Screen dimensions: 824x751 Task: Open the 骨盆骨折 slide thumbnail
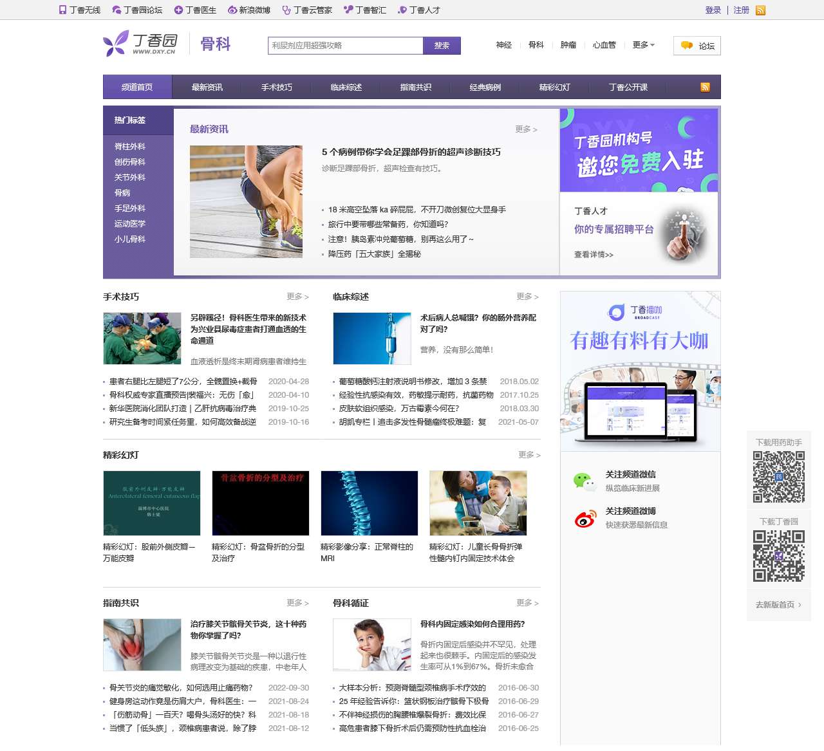(x=261, y=503)
